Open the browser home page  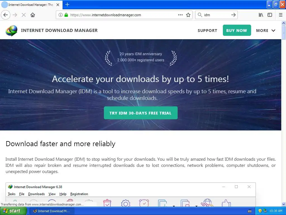pos(33,15)
